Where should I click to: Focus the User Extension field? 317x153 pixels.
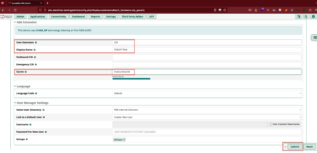pos(207,43)
